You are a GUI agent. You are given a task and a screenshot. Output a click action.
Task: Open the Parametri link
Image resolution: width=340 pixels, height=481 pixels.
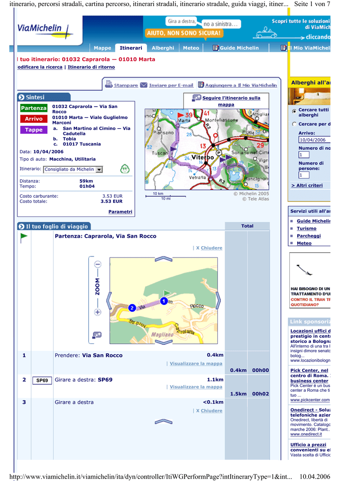tap(121, 212)
